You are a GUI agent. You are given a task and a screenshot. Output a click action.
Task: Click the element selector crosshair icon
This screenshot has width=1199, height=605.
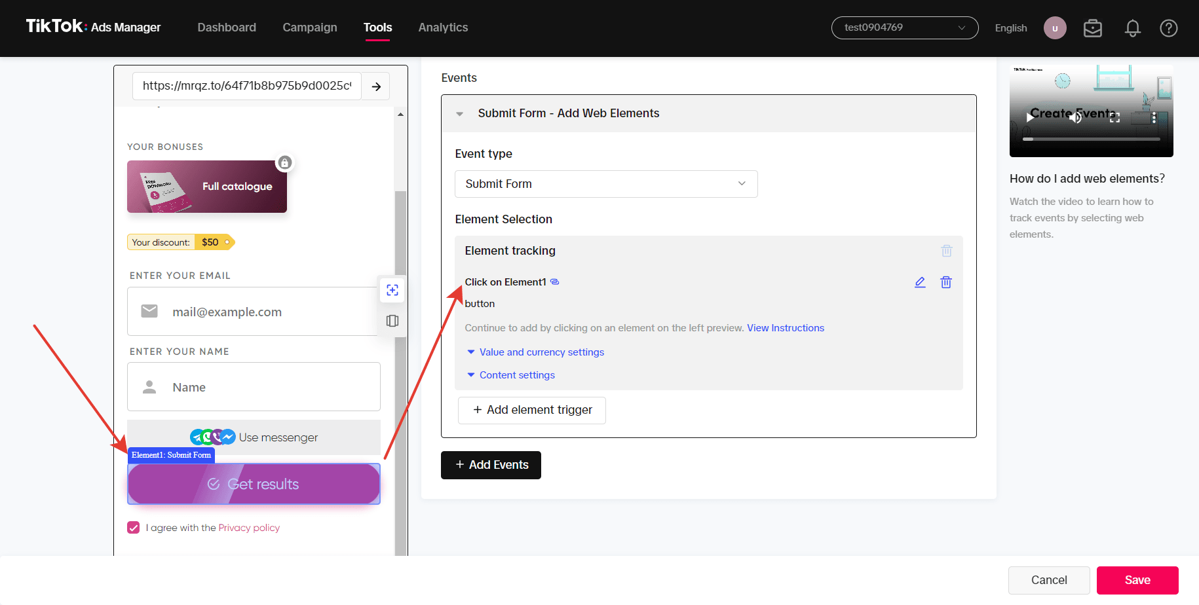(392, 290)
